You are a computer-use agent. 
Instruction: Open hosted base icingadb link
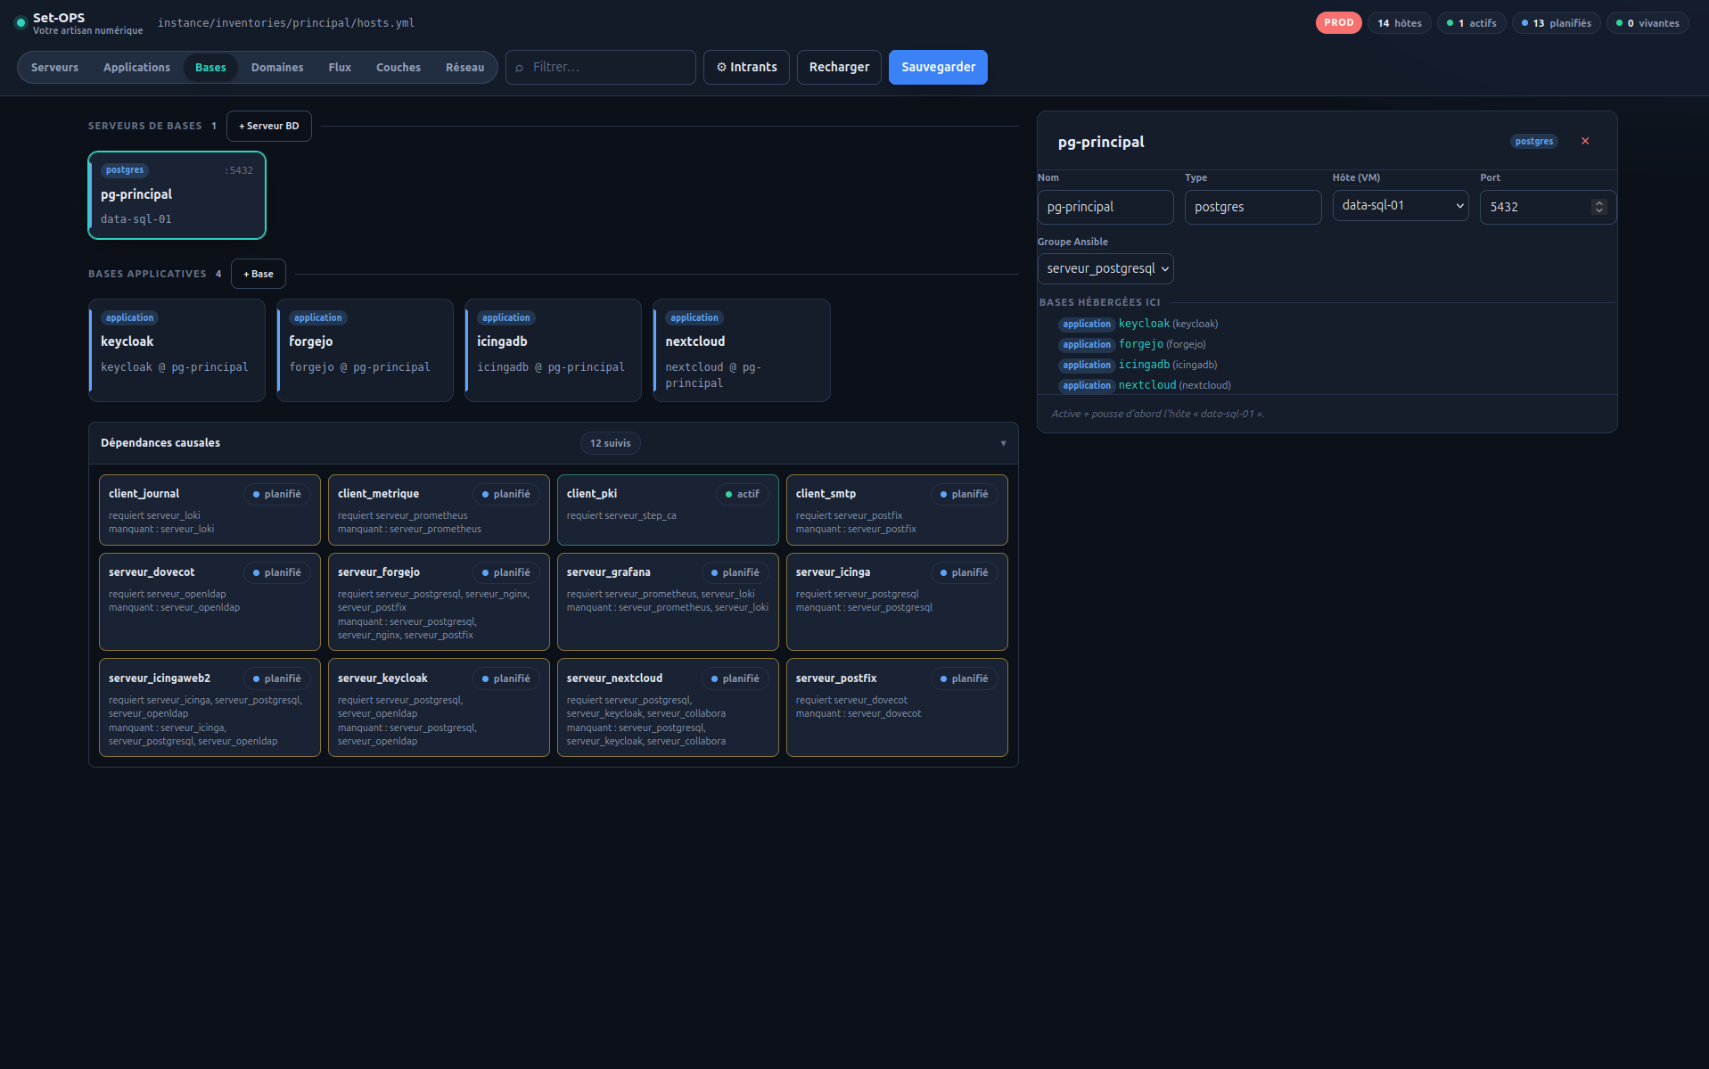(1144, 365)
